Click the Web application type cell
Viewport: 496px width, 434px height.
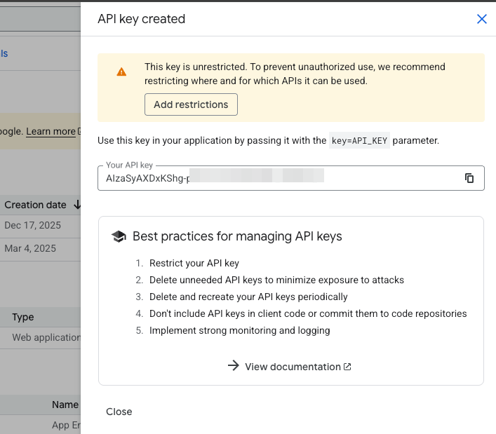click(46, 337)
